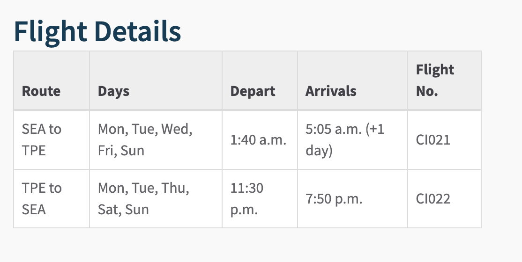Click the 11:30 p.m. departure time

[x=246, y=198]
